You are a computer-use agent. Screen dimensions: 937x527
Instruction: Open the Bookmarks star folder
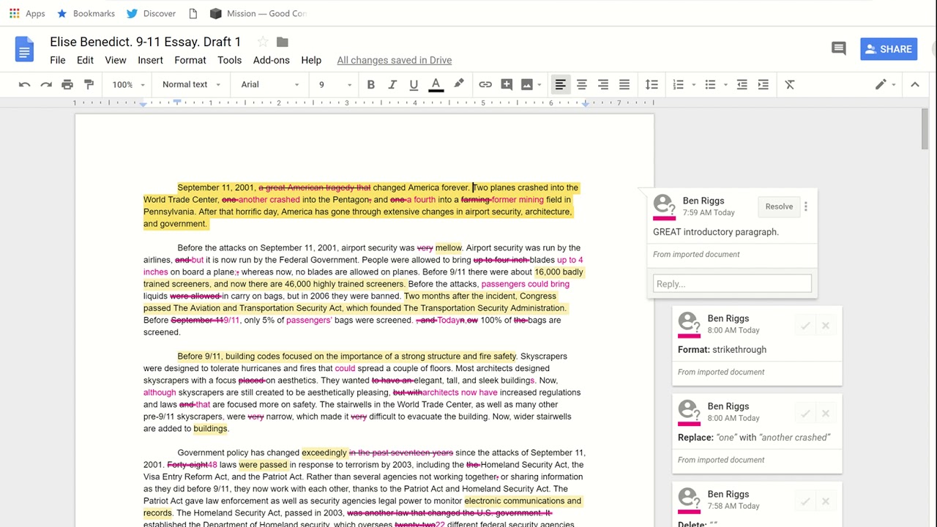coord(86,13)
